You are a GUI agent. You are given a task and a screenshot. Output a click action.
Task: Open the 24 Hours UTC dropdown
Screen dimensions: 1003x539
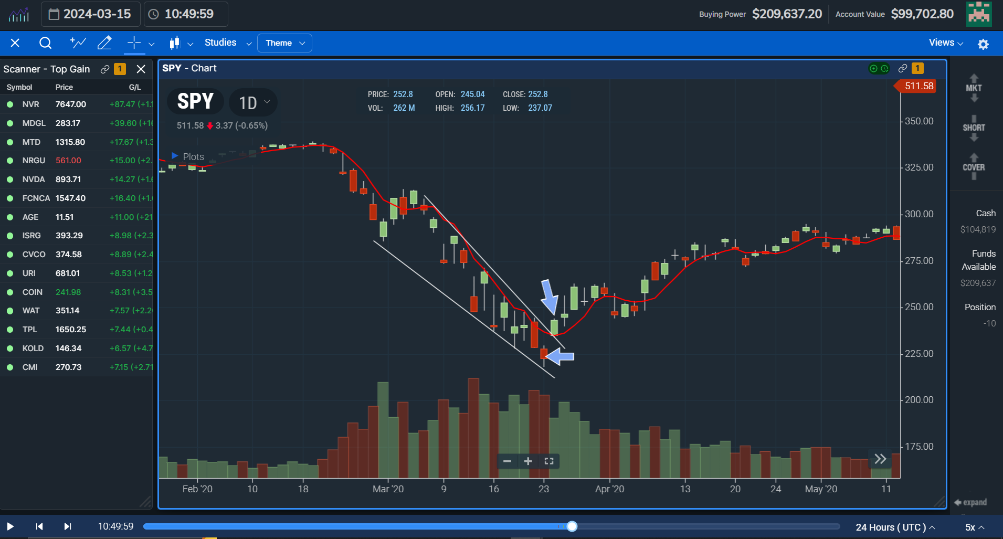893,527
